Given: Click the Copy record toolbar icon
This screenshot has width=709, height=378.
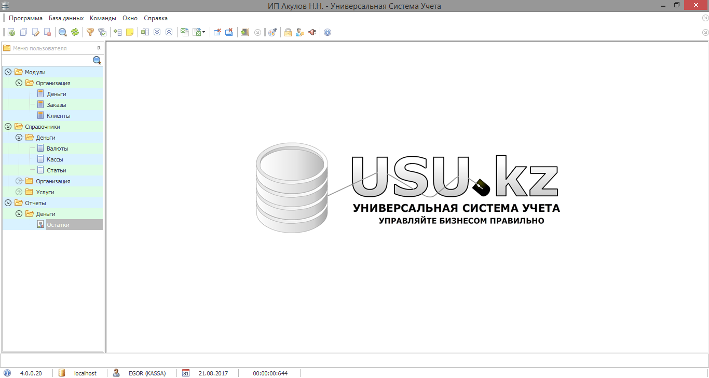Looking at the screenshot, I should [x=23, y=32].
